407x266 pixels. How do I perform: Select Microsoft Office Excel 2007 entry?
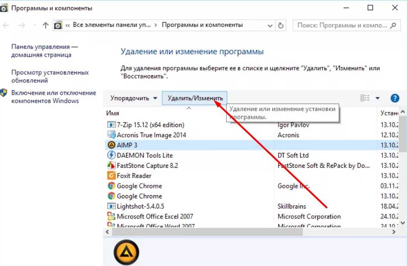point(252,216)
